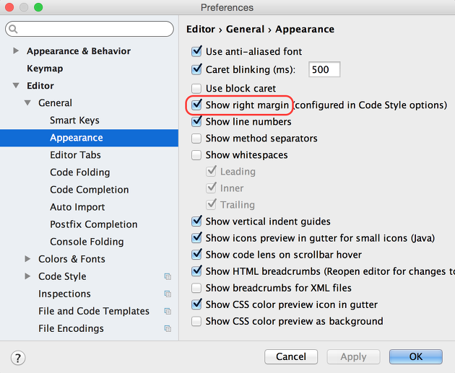
Task: Click the help question mark icon
Action: (x=18, y=358)
